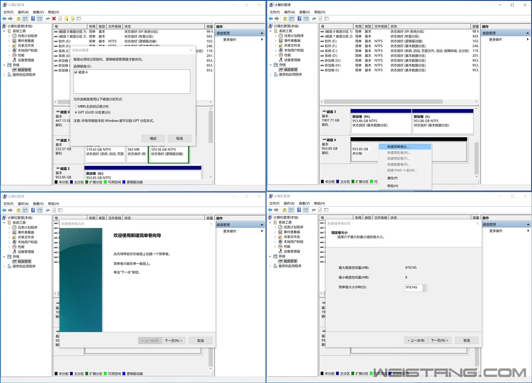The height and width of the screenshot is (383, 532).
Task: Toggle action pane icon in volume-size wizard window toolbar
Action: pos(305,210)
